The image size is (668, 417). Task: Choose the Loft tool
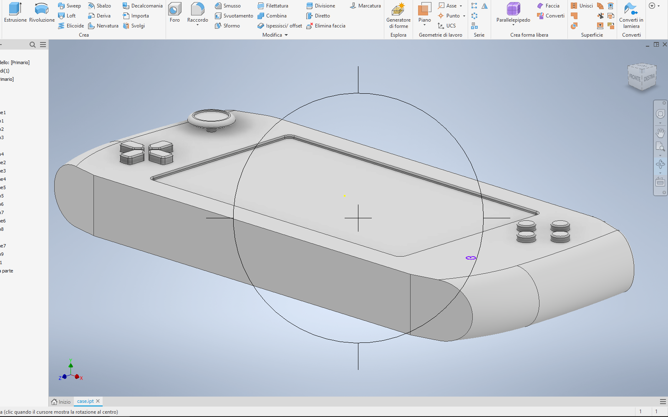67,16
